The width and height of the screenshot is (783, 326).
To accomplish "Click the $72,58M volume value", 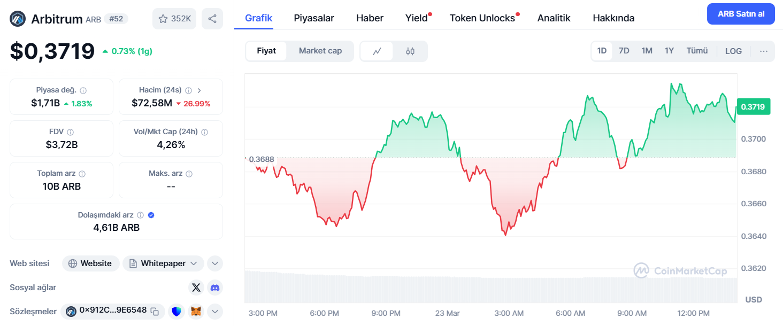I will tap(152, 103).
